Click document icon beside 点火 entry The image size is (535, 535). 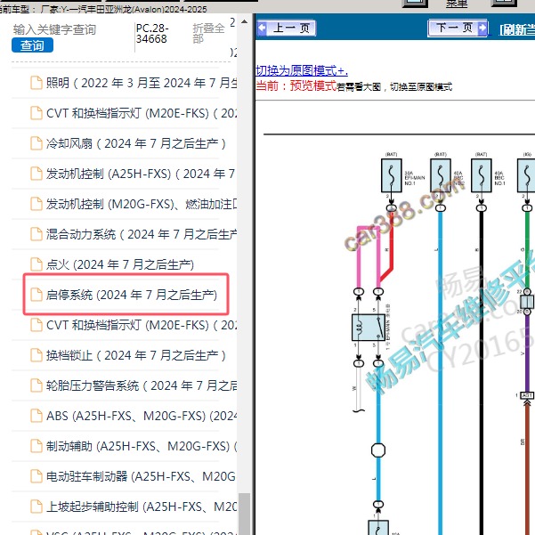[x=36, y=264]
